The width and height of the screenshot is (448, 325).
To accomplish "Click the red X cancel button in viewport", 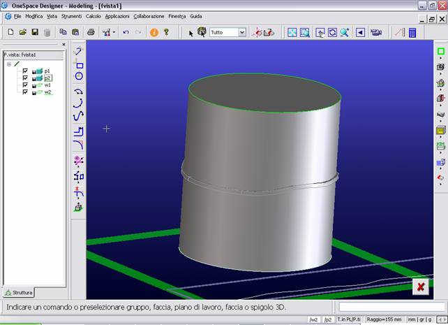I will point(421,287).
